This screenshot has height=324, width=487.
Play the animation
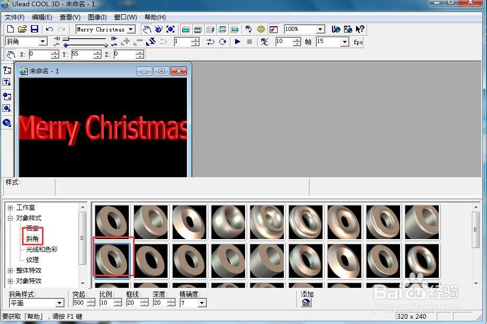click(238, 41)
